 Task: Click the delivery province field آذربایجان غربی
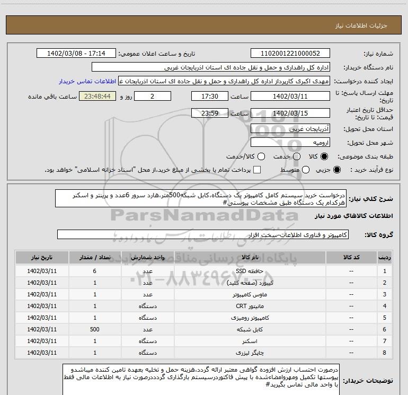(290, 129)
